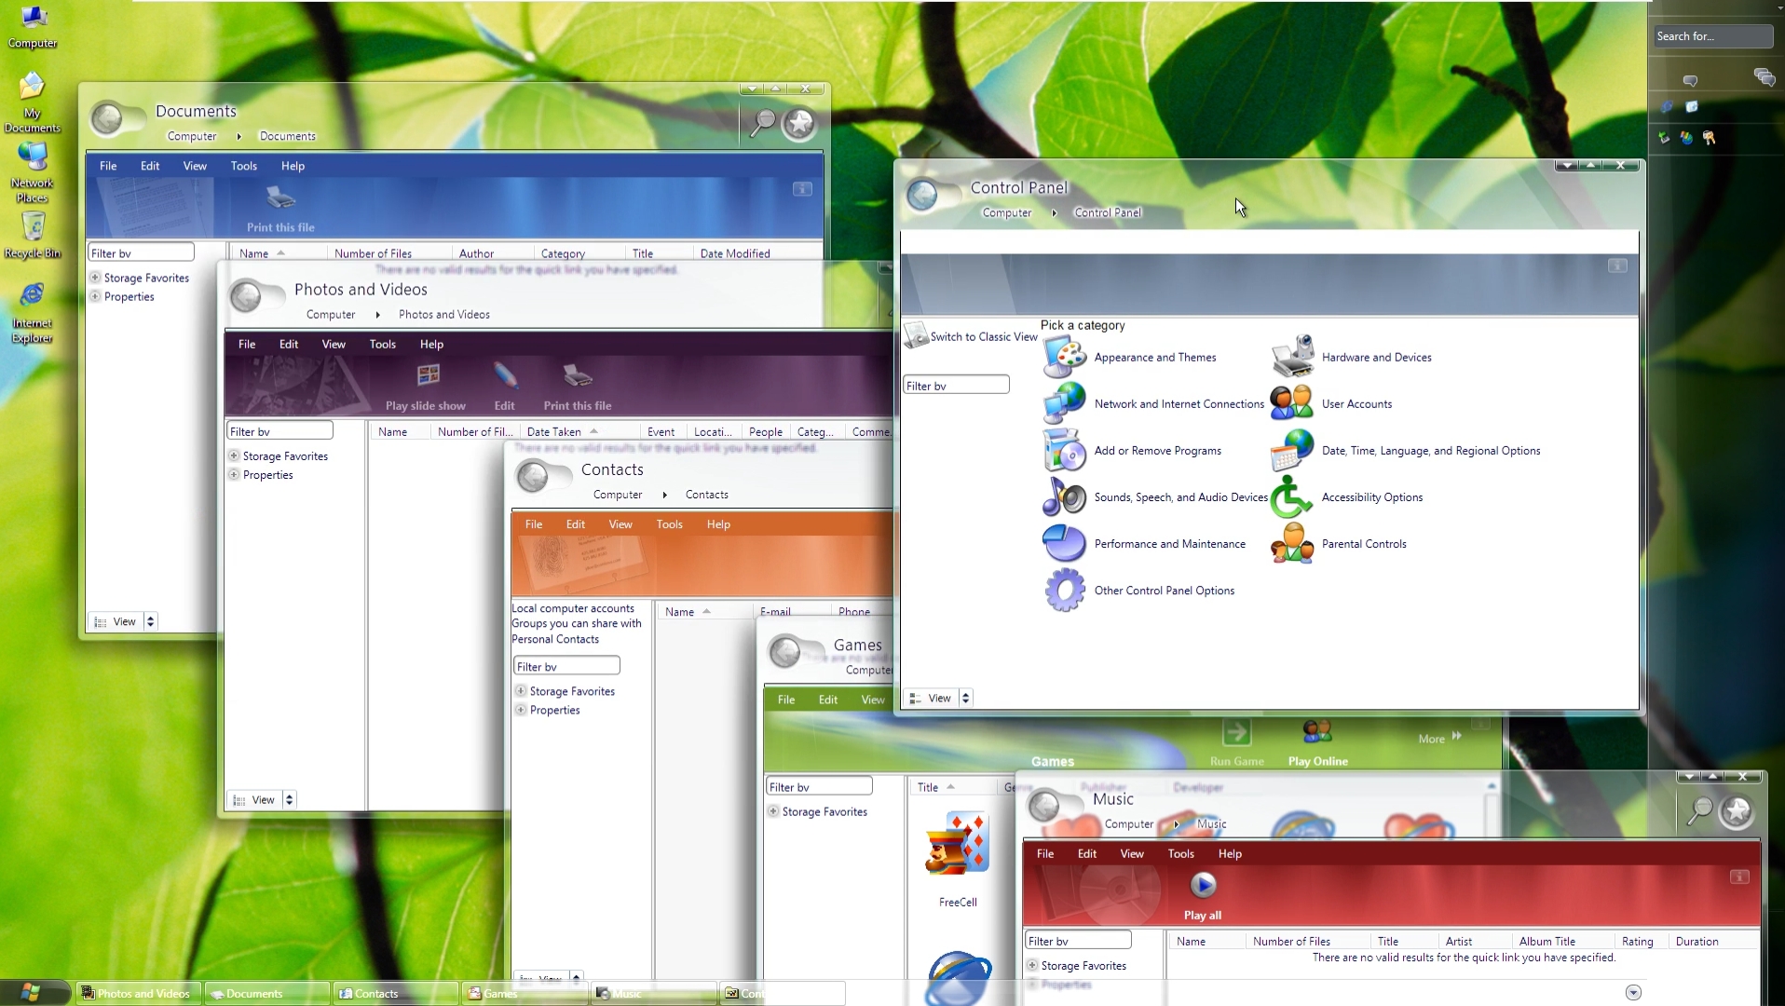Image resolution: width=1785 pixels, height=1006 pixels.
Task: Switch to Games taskbar button
Action: (x=525, y=993)
